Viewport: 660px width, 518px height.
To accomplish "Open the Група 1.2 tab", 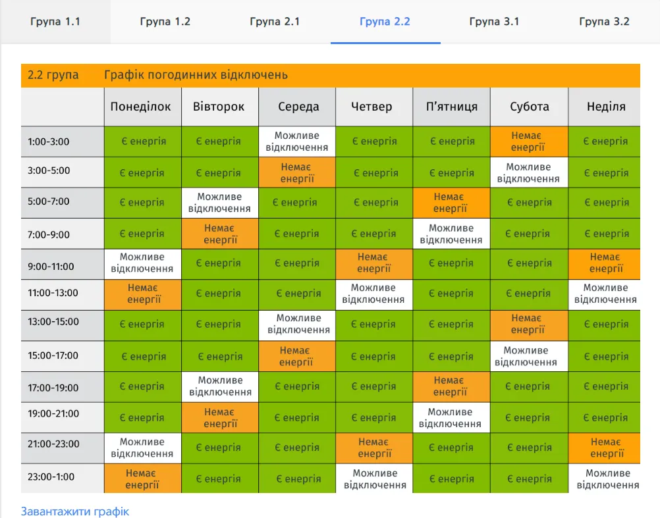I will (165, 22).
